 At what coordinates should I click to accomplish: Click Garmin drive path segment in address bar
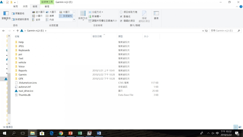[35, 31]
